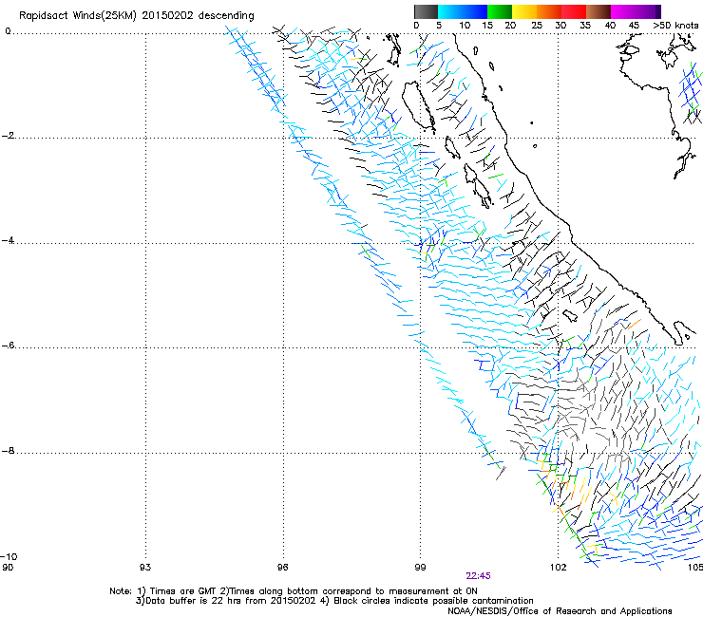Pick the yellow 20-25 knots legend segment
This screenshot has height=617, width=703.
click(x=524, y=11)
